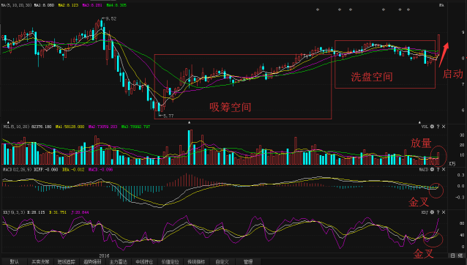Image resolution: width=467 pixels, height=265 pixels.
Task: Click the J:20.844 value
Action: (x=80, y=212)
